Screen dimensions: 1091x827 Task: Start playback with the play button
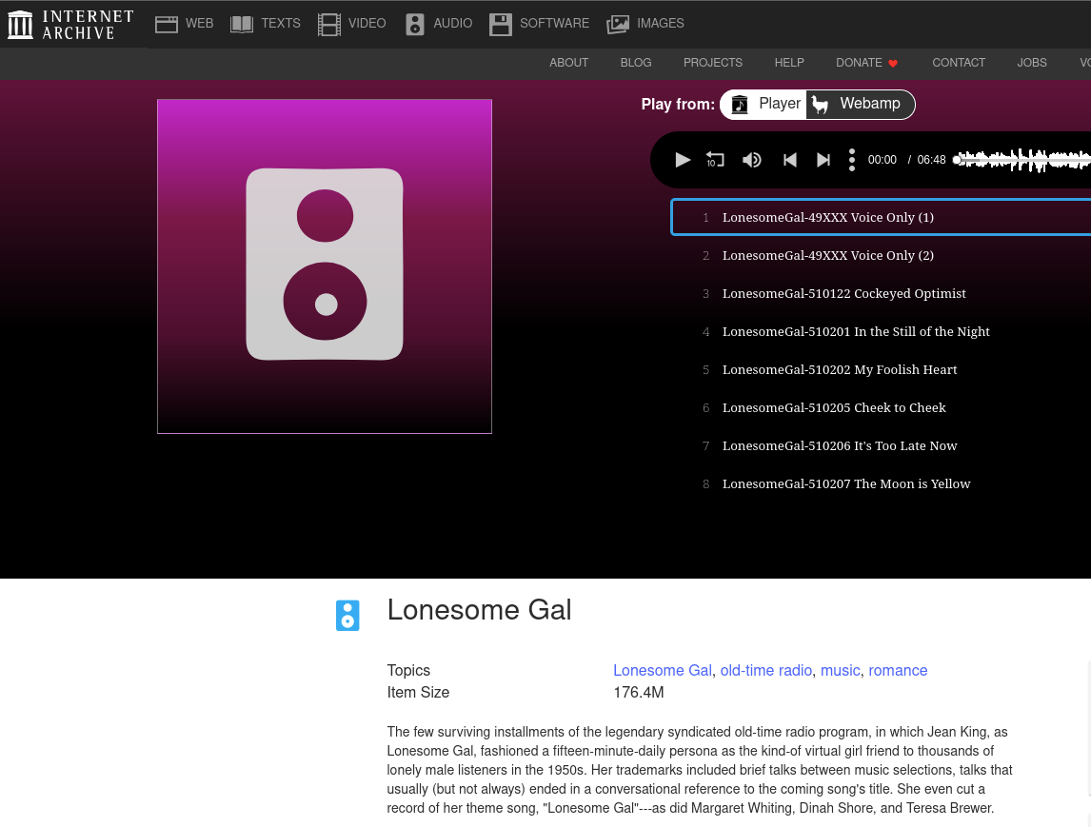pyautogui.click(x=683, y=160)
